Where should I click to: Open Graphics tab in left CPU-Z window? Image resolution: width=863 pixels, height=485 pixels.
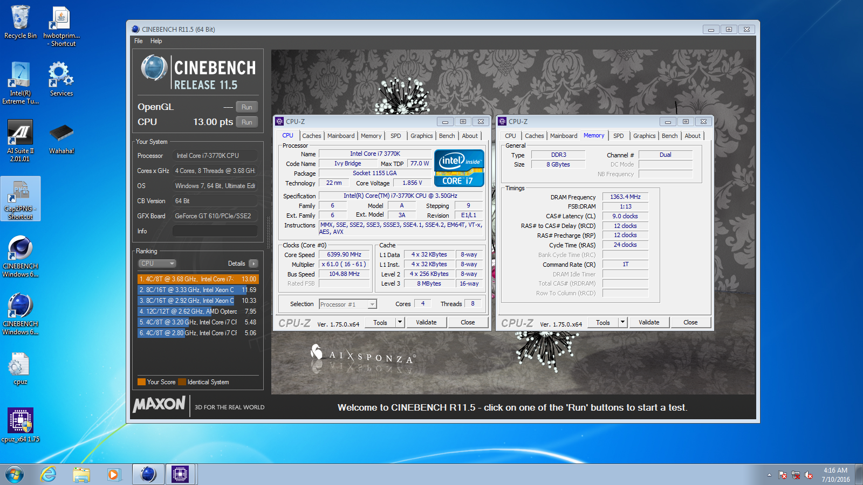pyautogui.click(x=421, y=136)
